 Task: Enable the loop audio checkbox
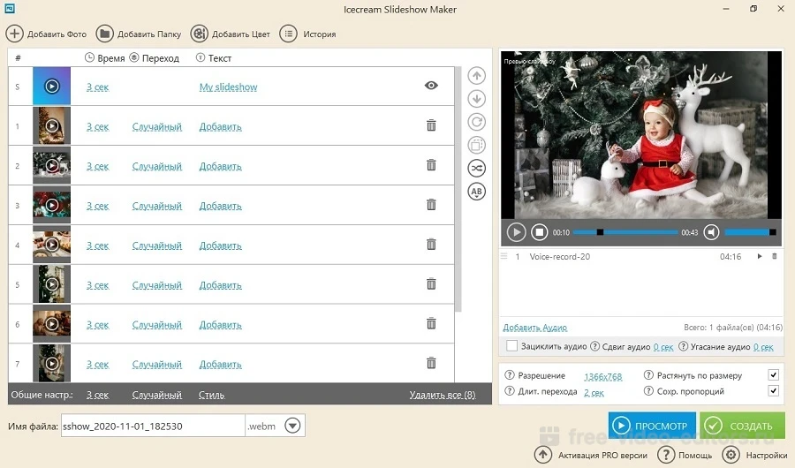[x=511, y=347]
